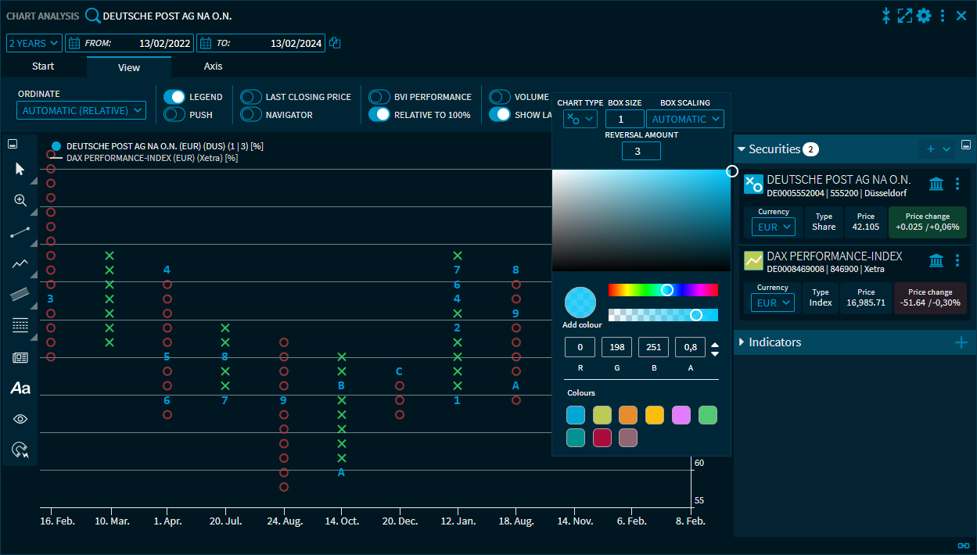977x555 pixels.
Task: Open the Ordinate Automatic (Relative) dropdown
Action: point(81,111)
